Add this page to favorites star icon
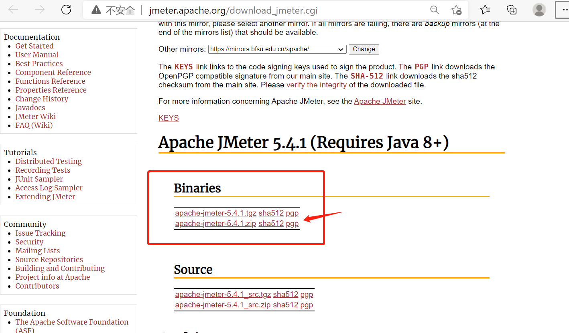Image resolution: width=569 pixels, height=333 pixels. coord(456,10)
